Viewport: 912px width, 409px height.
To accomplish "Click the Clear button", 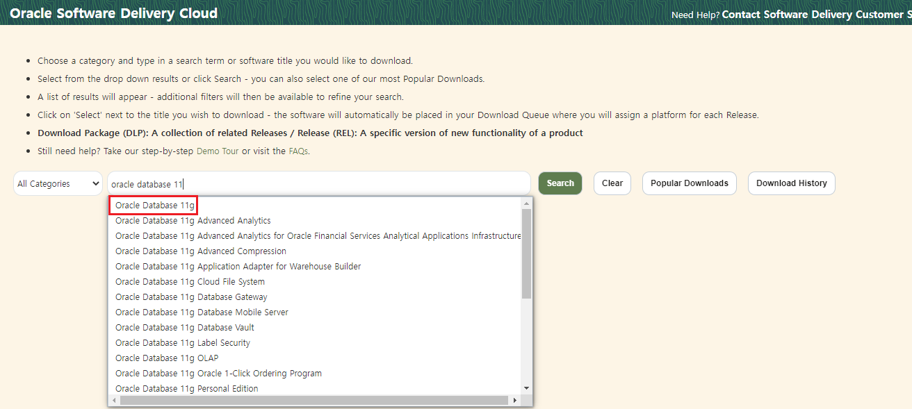I will point(612,183).
